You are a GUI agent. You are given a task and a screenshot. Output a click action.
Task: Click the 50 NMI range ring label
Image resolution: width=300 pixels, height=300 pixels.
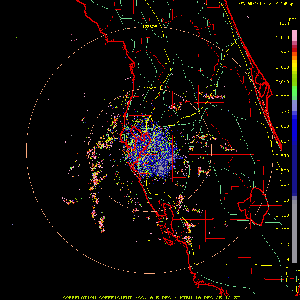coord(150,88)
